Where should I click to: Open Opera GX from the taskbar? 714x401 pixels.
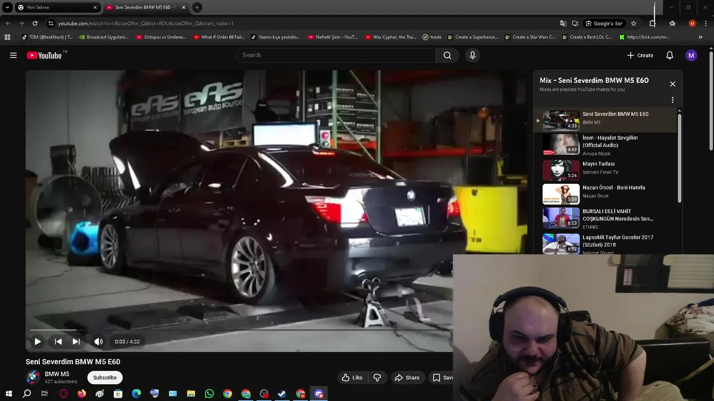[64, 394]
